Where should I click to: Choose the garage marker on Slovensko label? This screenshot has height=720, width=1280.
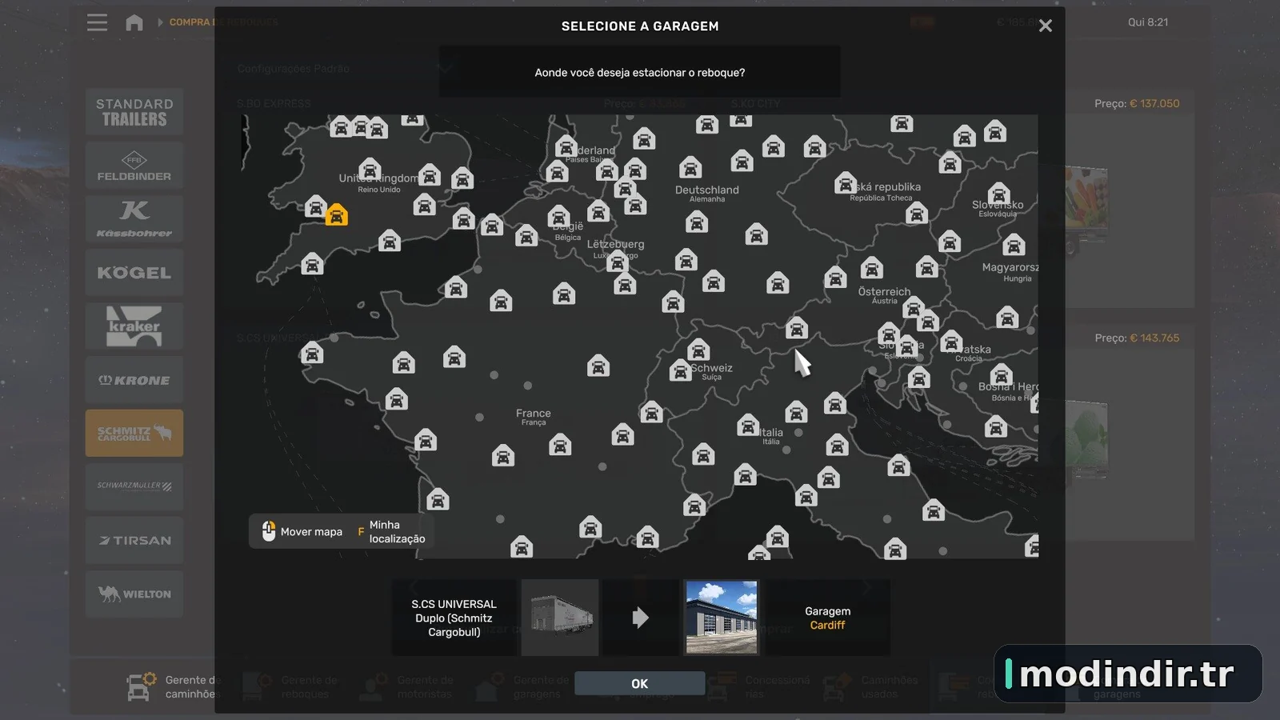(998, 194)
